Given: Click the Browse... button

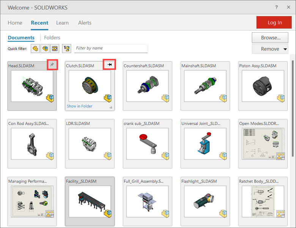Looking at the screenshot, I should [270, 38].
